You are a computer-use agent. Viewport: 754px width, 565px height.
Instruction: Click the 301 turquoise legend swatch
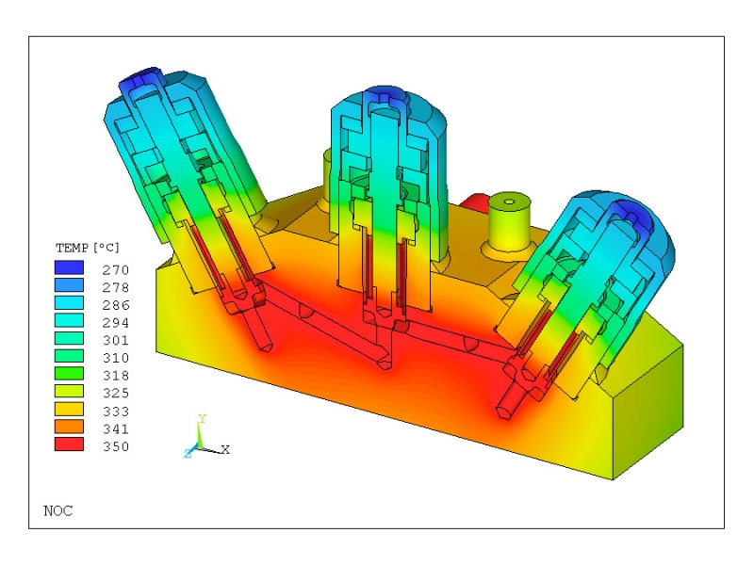pos(69,338)
